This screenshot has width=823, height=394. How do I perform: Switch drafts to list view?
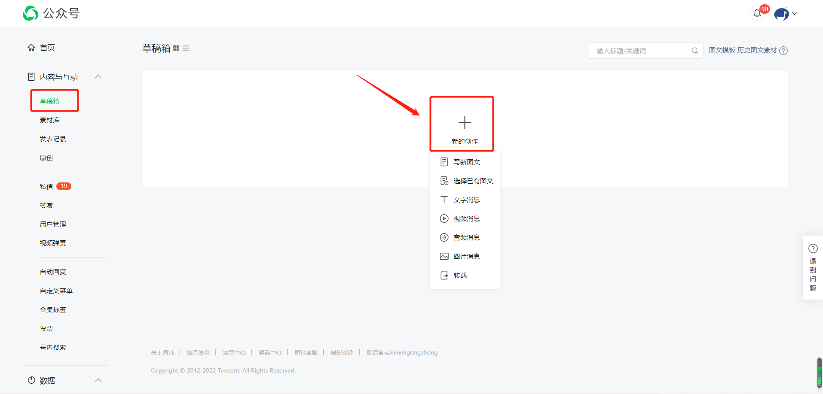pos(186,48)
